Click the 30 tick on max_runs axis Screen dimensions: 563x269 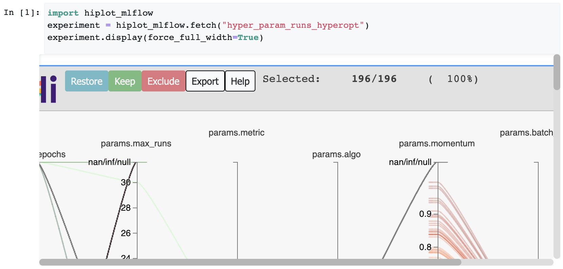[126, 183]
